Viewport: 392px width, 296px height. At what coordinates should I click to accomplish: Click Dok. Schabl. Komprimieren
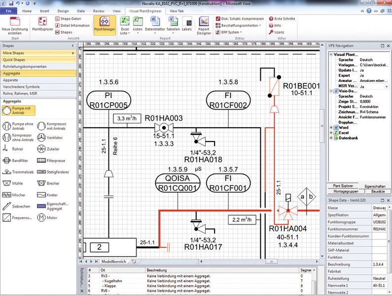click(240, 19)
